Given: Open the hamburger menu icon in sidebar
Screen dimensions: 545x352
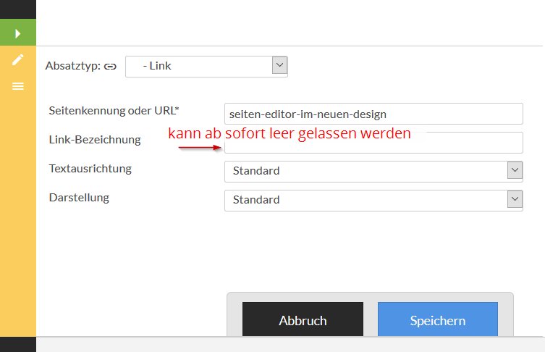Looking at the screenshot, I should (x=17, y=86).
